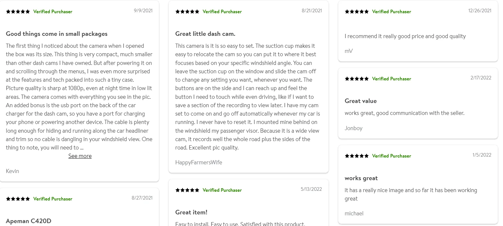The height and width of the screenshot is (226, 503).
Task: Click the review title Good things come in small packages
Action: click(x=57, y=34)
